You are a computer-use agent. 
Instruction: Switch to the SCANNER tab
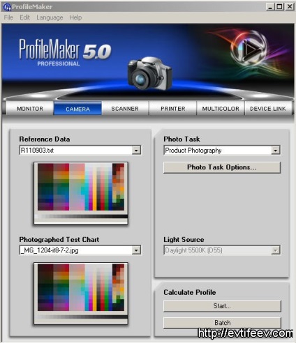pos(125,109)
